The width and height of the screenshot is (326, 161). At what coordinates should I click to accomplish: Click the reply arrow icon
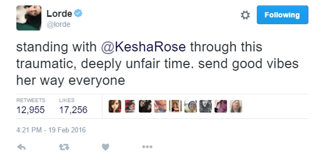point(21,147)
